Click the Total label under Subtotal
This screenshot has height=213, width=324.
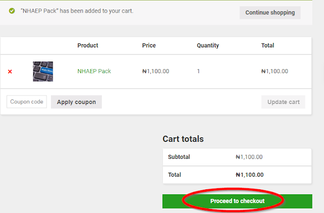[x=175, y=175]
